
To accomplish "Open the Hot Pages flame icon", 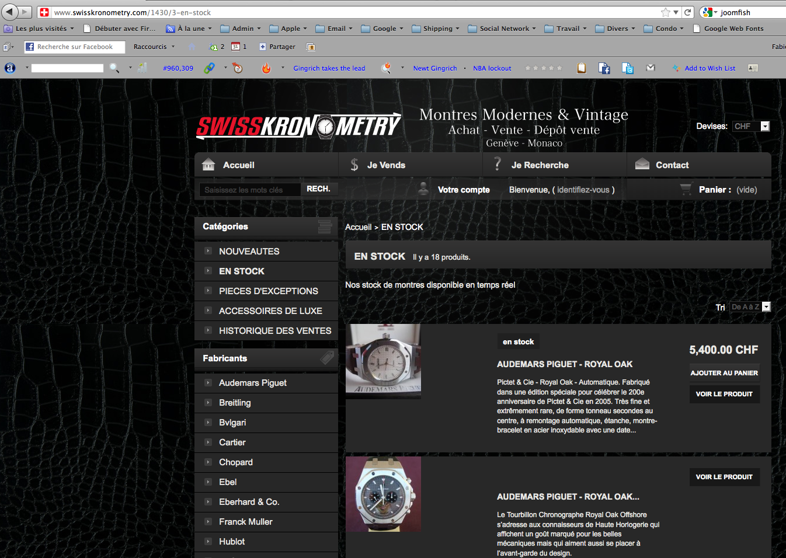I will click(x=266, y=68).
